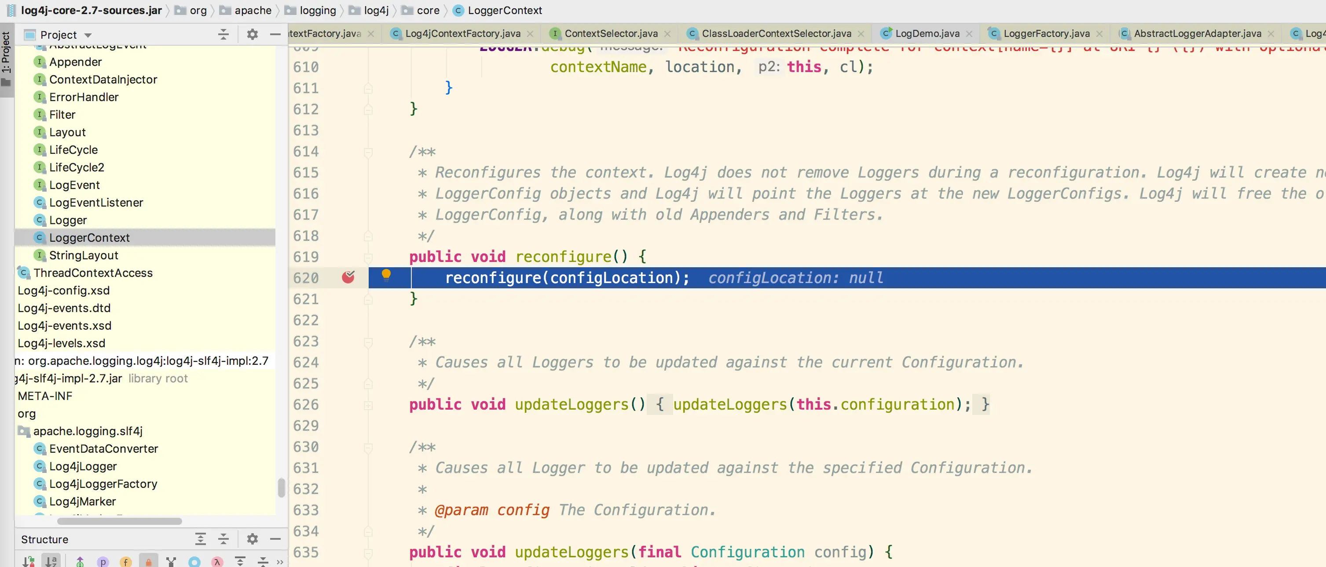Select Logger class in project tree
1326x567 pixels.
67,220
